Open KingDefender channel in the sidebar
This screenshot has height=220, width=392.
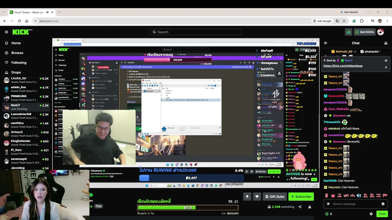26,143
